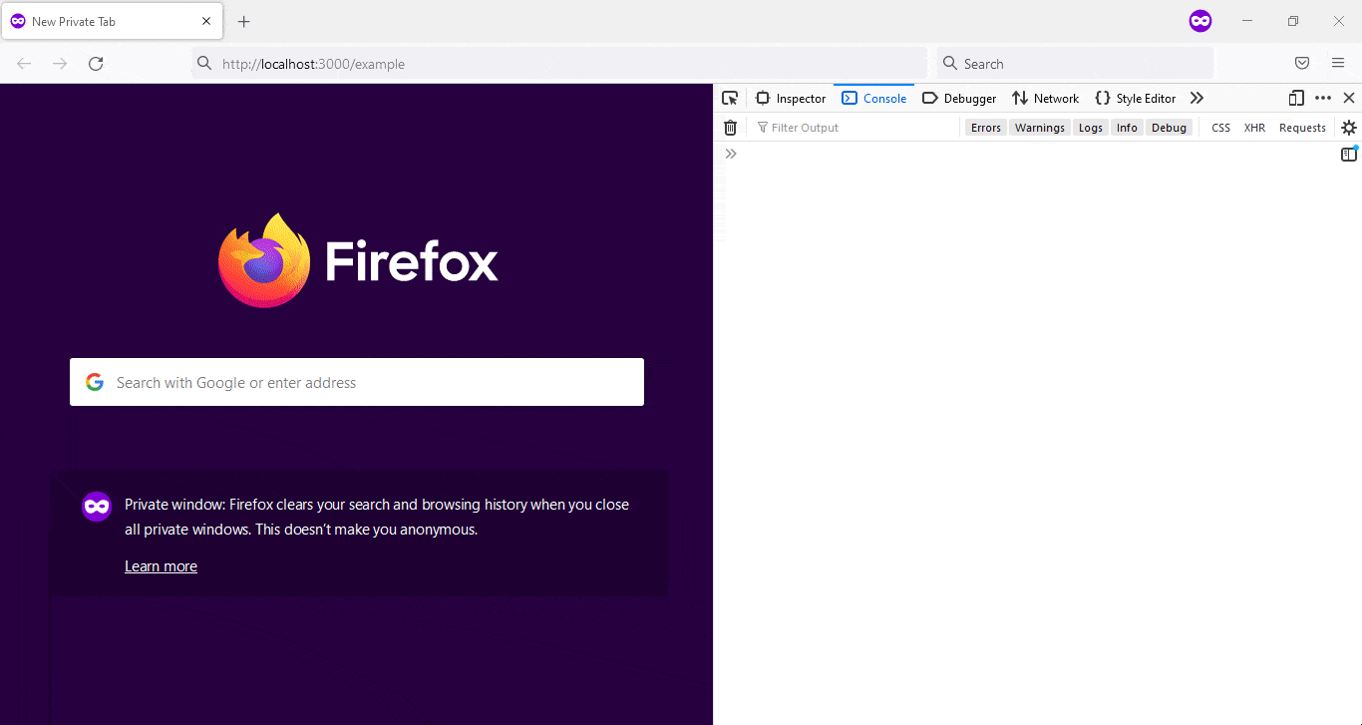
Task: Switch to the Network tab
Action: coord(1045,98)
